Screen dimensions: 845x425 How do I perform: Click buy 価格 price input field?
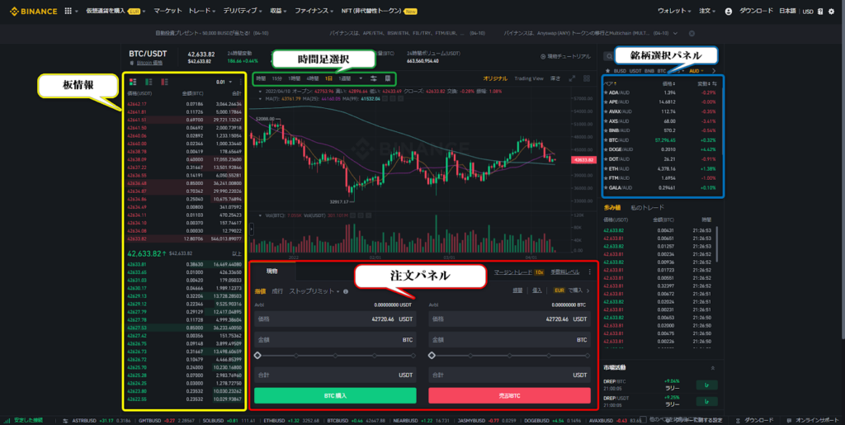coord(335,319)
